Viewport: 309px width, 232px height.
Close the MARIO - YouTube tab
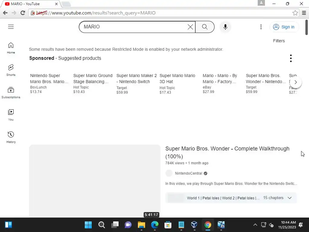pyautogui.click(x=56, y=4)
